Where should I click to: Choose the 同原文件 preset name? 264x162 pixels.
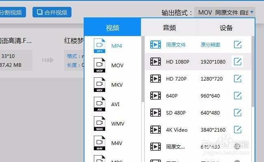(176, 45)
